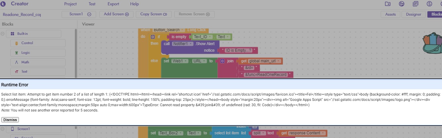Screen dimensions: 442x138
Task: Open the Project menu
Action: click(70, 4)
